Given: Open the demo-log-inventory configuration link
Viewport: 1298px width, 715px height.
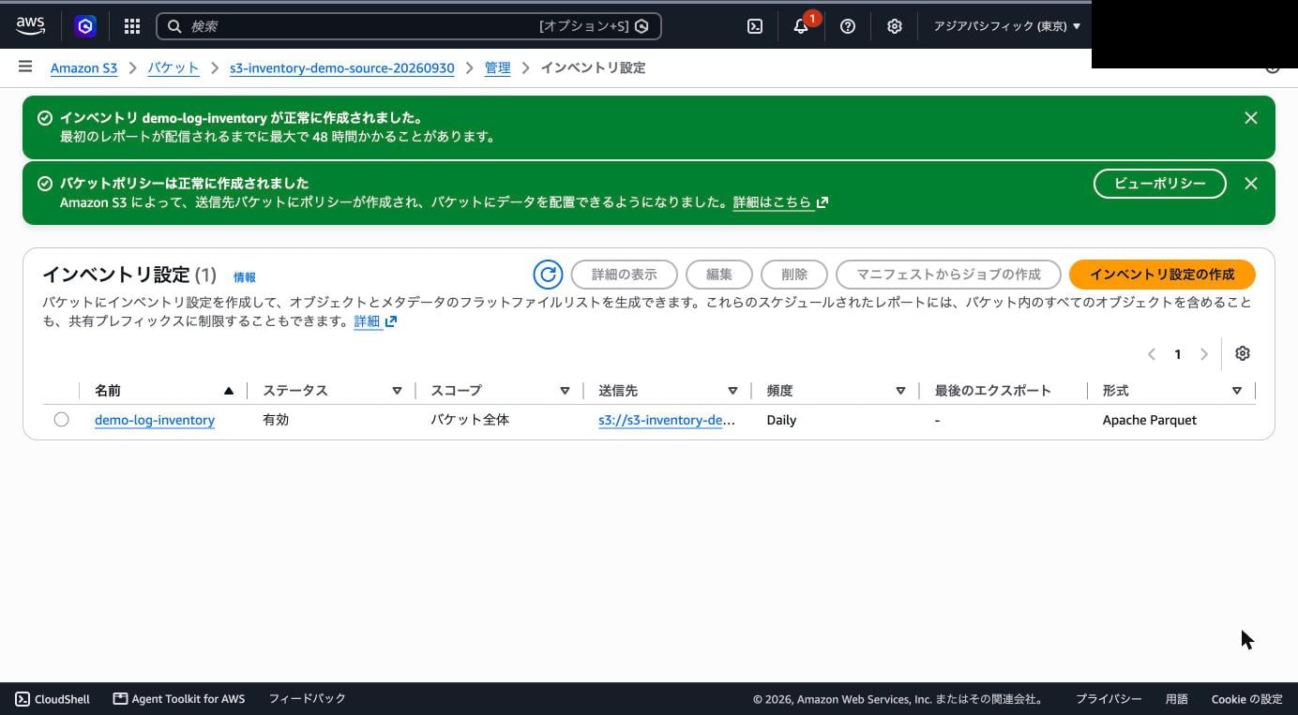Looking at the screenshot, I should pyautogui.click(x=155, y=420).
